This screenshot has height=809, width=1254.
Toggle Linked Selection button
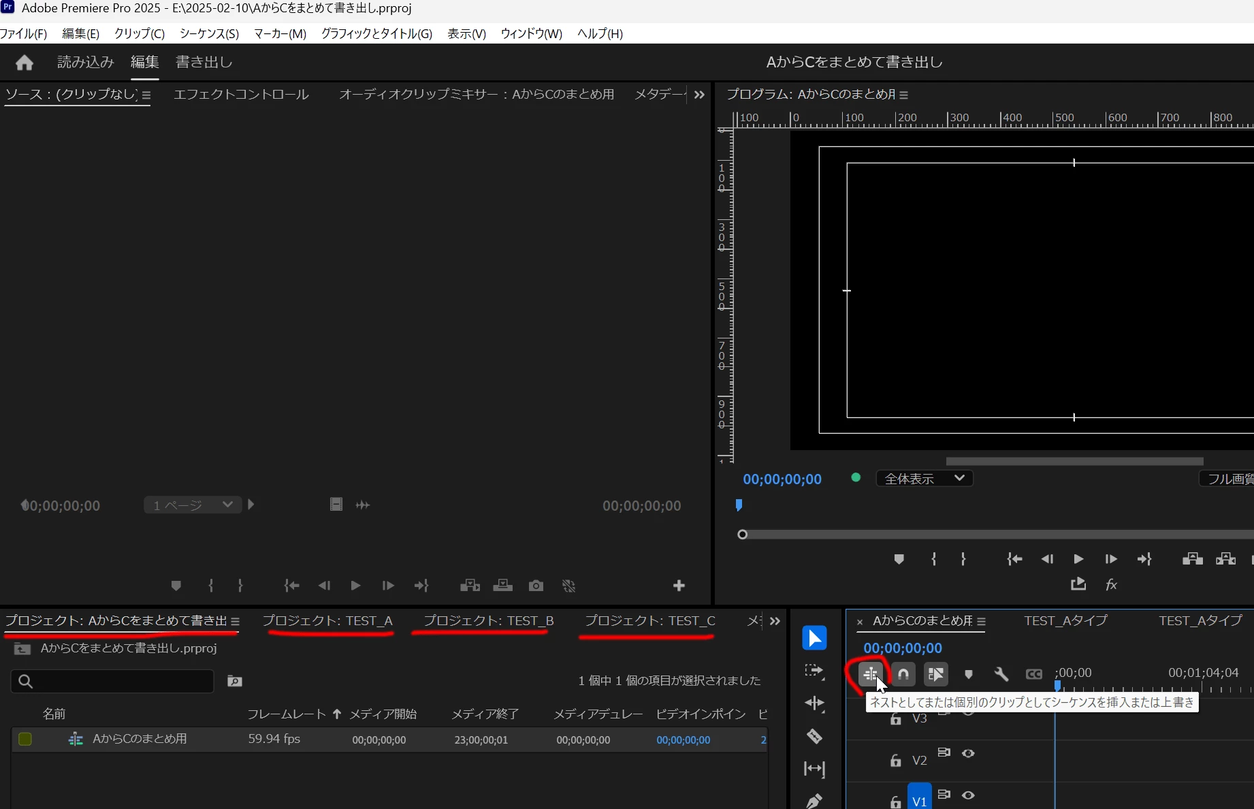(936, 674)
